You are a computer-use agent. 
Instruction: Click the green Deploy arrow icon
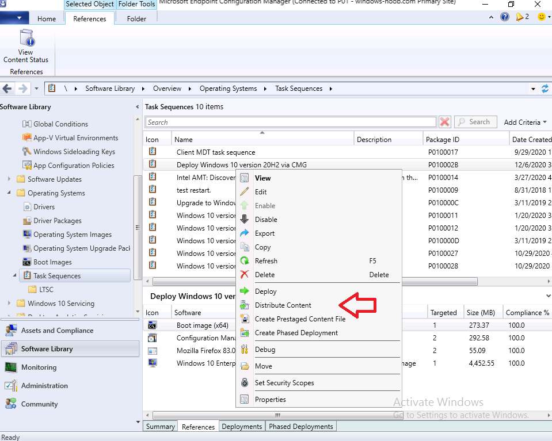coord(244,291)
